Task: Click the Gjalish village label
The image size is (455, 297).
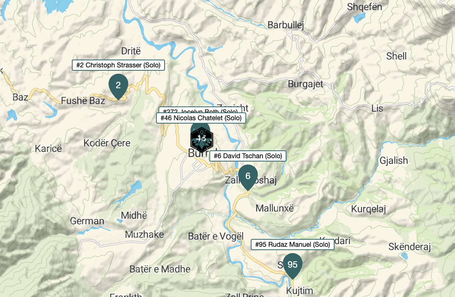Action: pyautogui.click(x=394, y=161)
